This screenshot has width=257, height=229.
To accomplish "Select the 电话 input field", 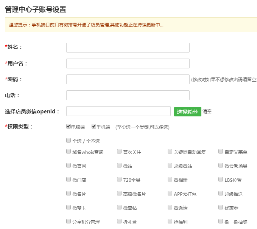I will (128, 95).
